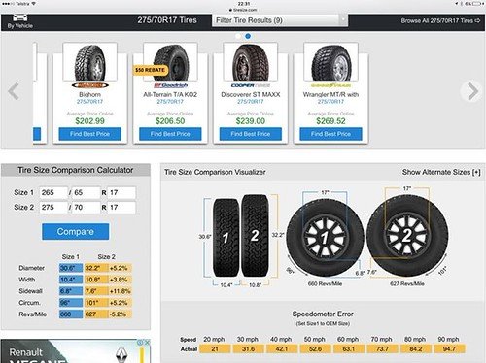Click actual speed value 94.7
Viewport: 486px width, 363px height.
449,349
